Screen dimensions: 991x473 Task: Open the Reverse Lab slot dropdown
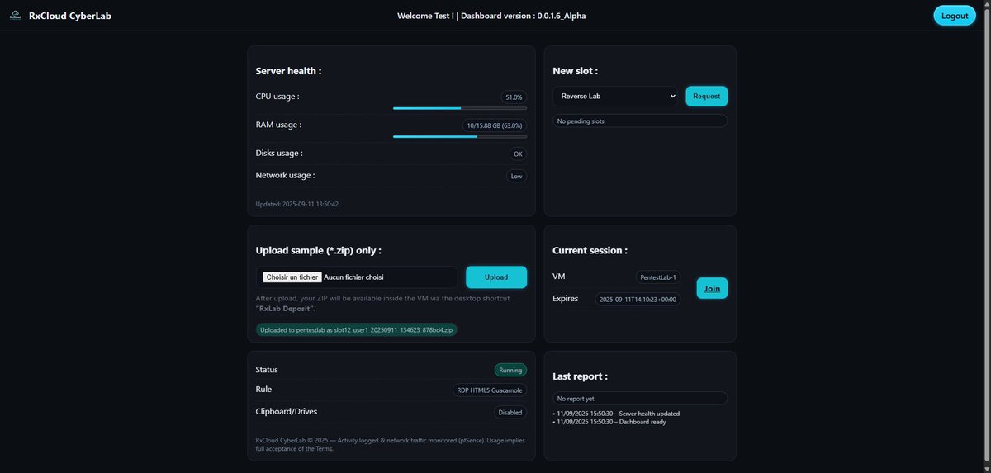click(x=615, y=96)
